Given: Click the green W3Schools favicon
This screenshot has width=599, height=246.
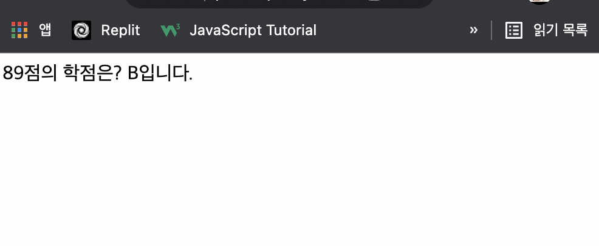Looking at the screenshot, I should pyautogui.click(x=169, y=30).
